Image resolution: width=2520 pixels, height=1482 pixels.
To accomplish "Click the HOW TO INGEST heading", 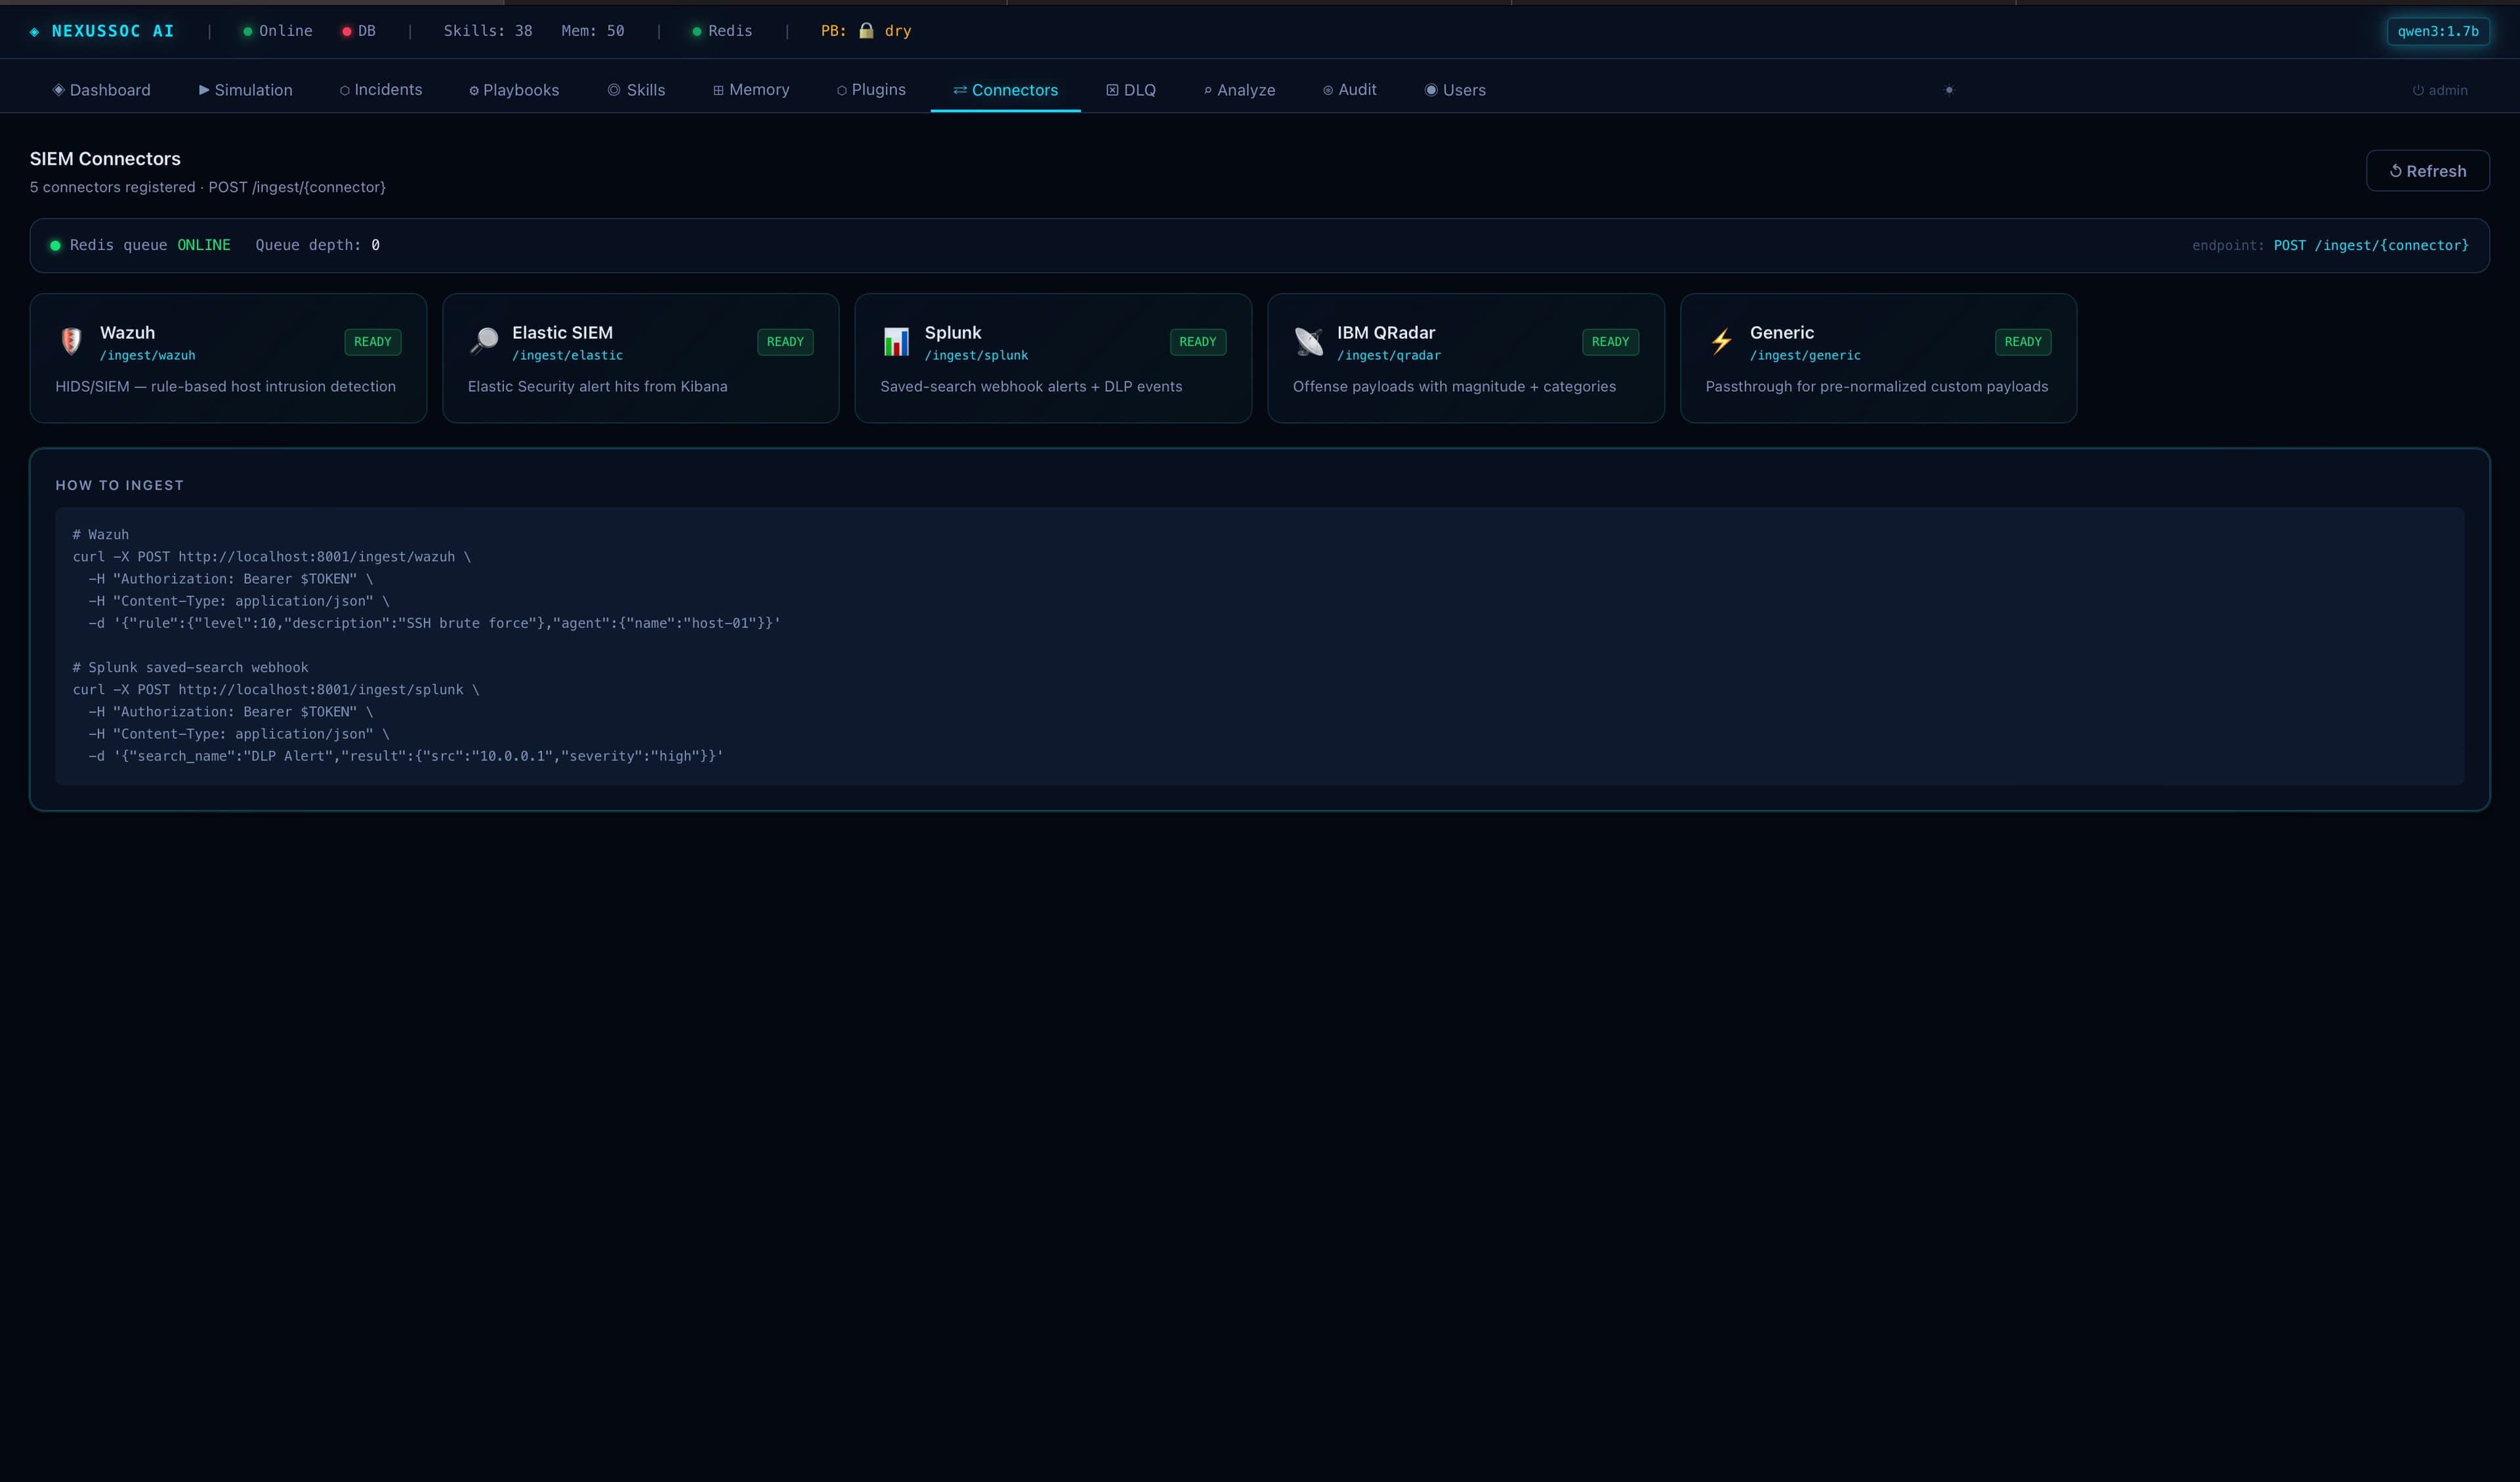I will pos(120,486).
